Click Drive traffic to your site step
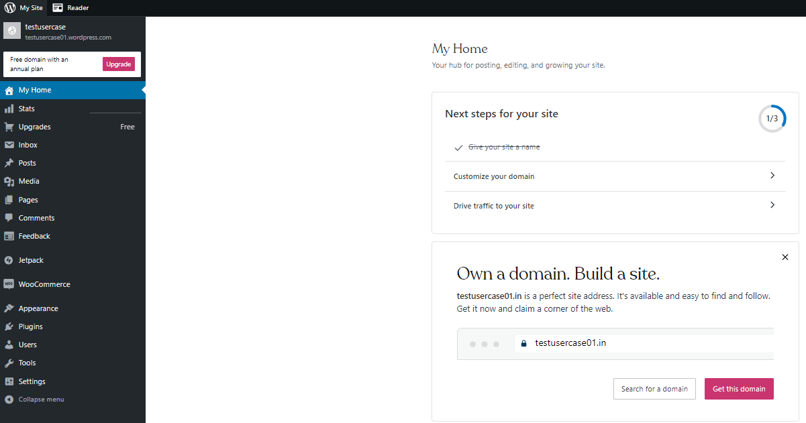 coord(615,206)
